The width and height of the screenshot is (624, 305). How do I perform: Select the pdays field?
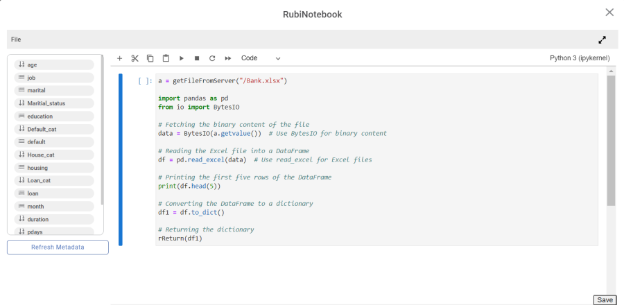click(54, 231)
